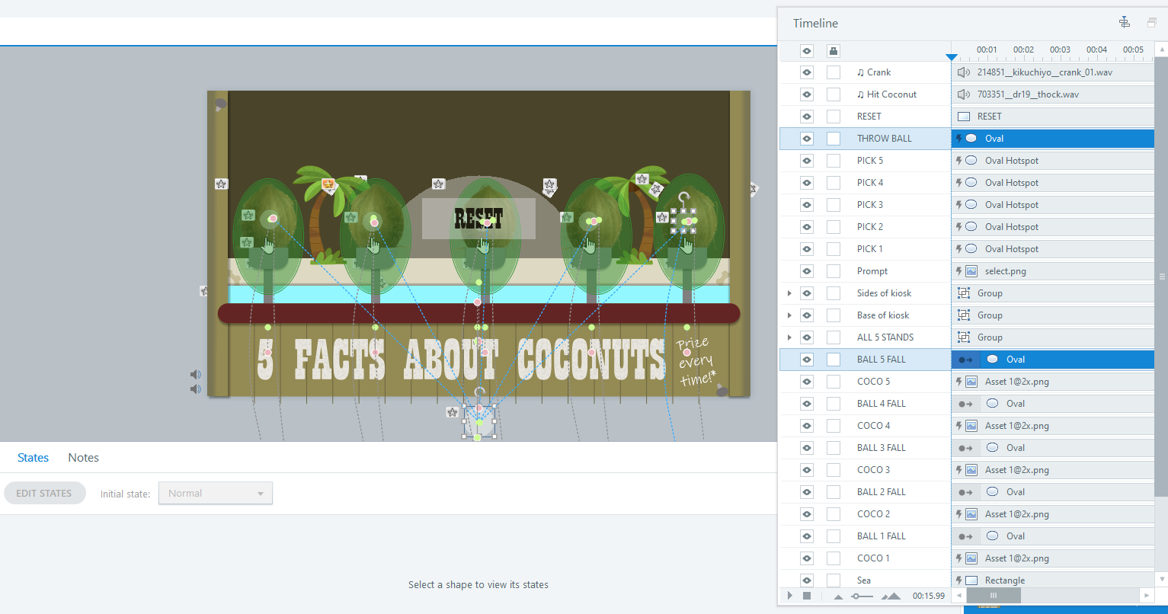Switch to the Notes tab
The image size is (1168, 614).
83,458
